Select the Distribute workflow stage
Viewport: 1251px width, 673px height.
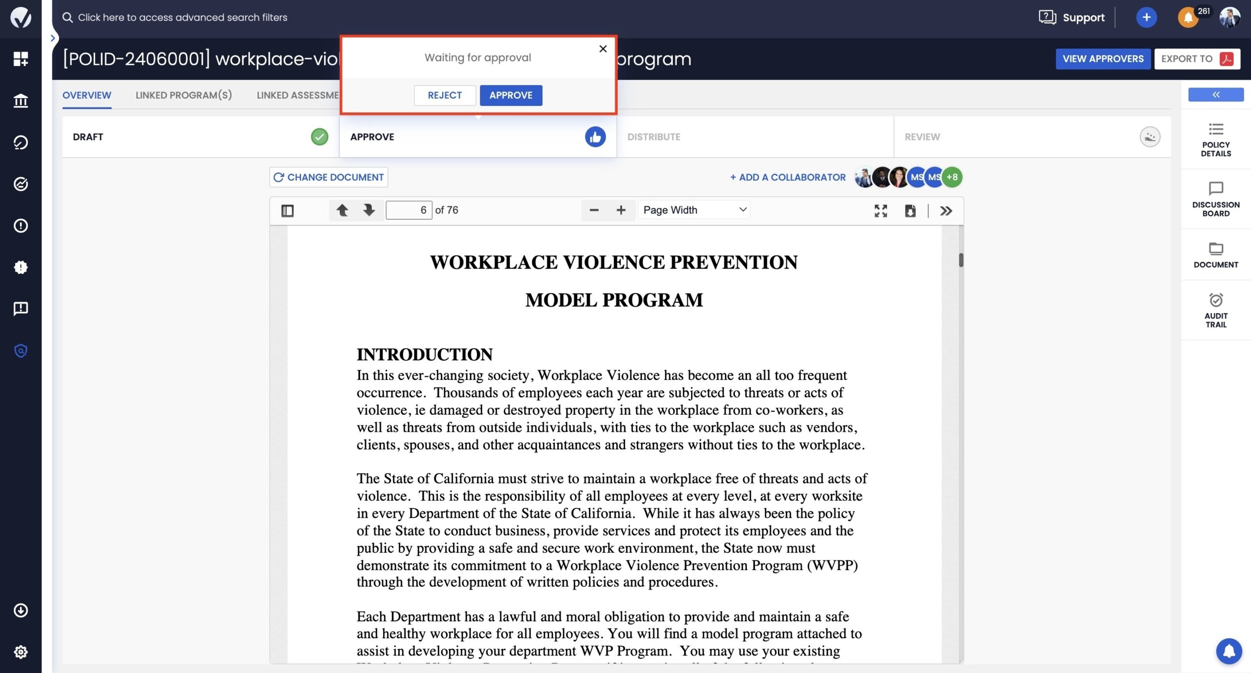coord(755,137)
